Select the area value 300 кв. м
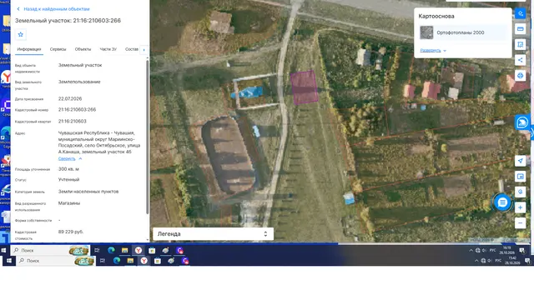534x300 pixels. (x=68, y=169)
